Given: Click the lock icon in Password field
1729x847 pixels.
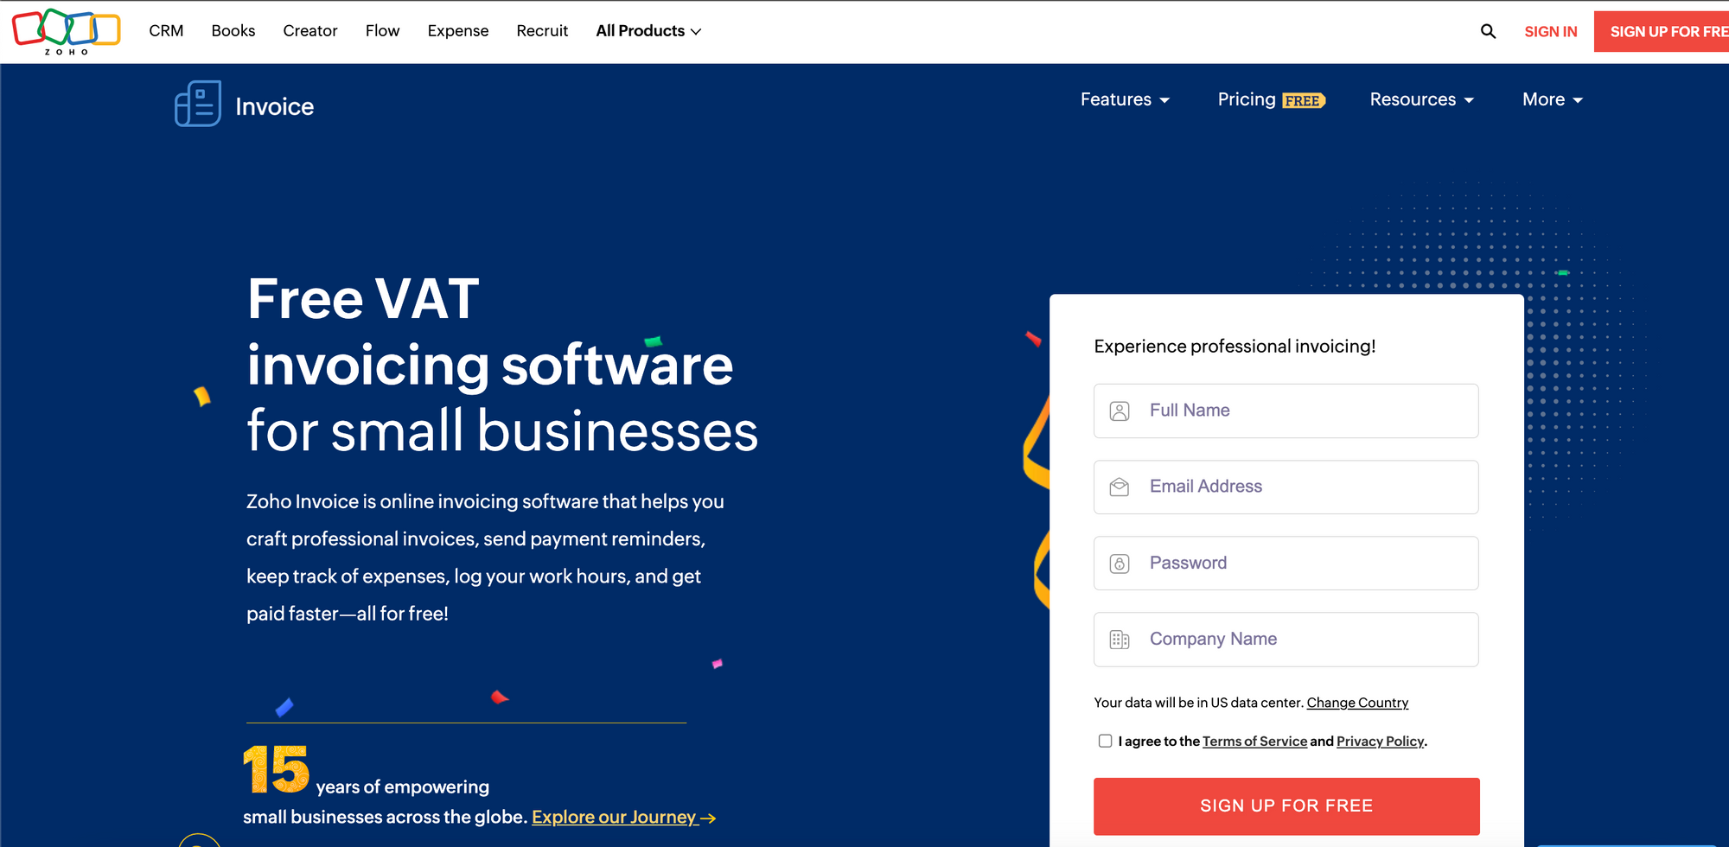Looking at the screenshot, I should point(1120,564).
